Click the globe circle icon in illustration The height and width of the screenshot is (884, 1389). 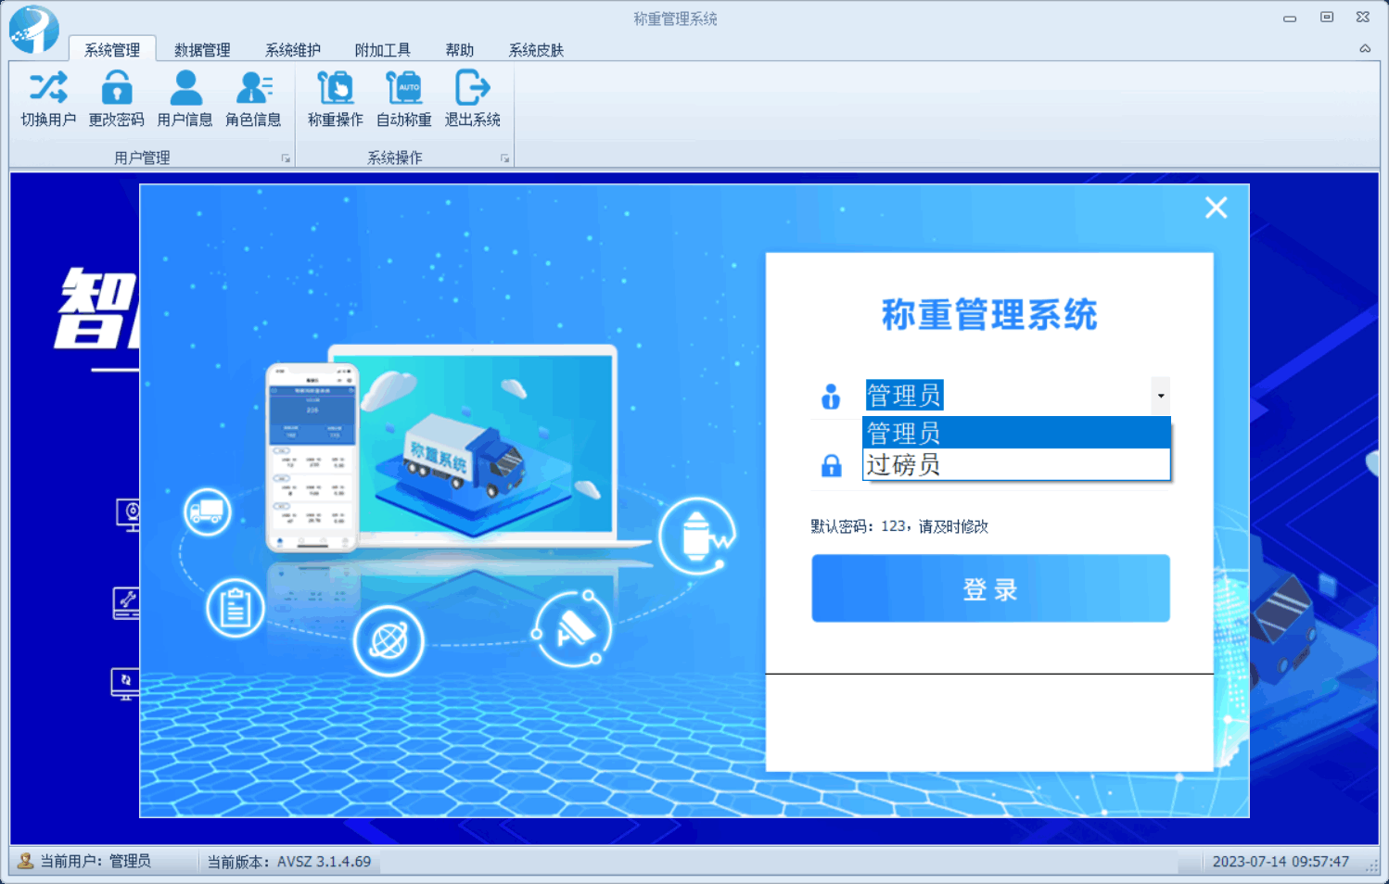coord(389,640)
